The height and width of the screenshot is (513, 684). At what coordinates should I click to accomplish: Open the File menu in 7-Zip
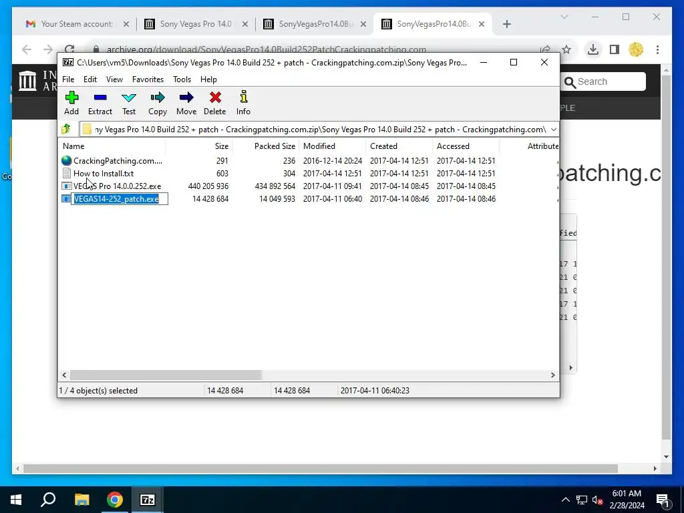tap(68, 79)
